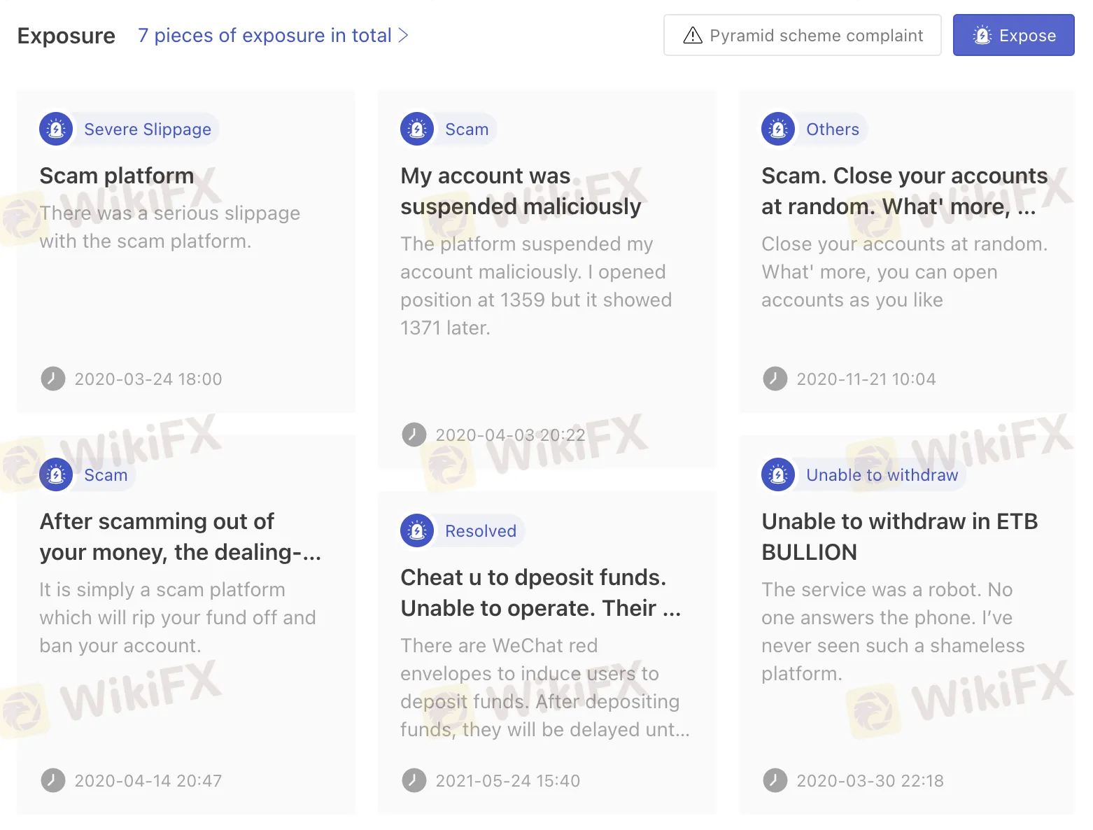This screenshot has height=830, width=1093.
Task: Click the siren icon on the Resolved badge
Action: (x=417, y=530)
